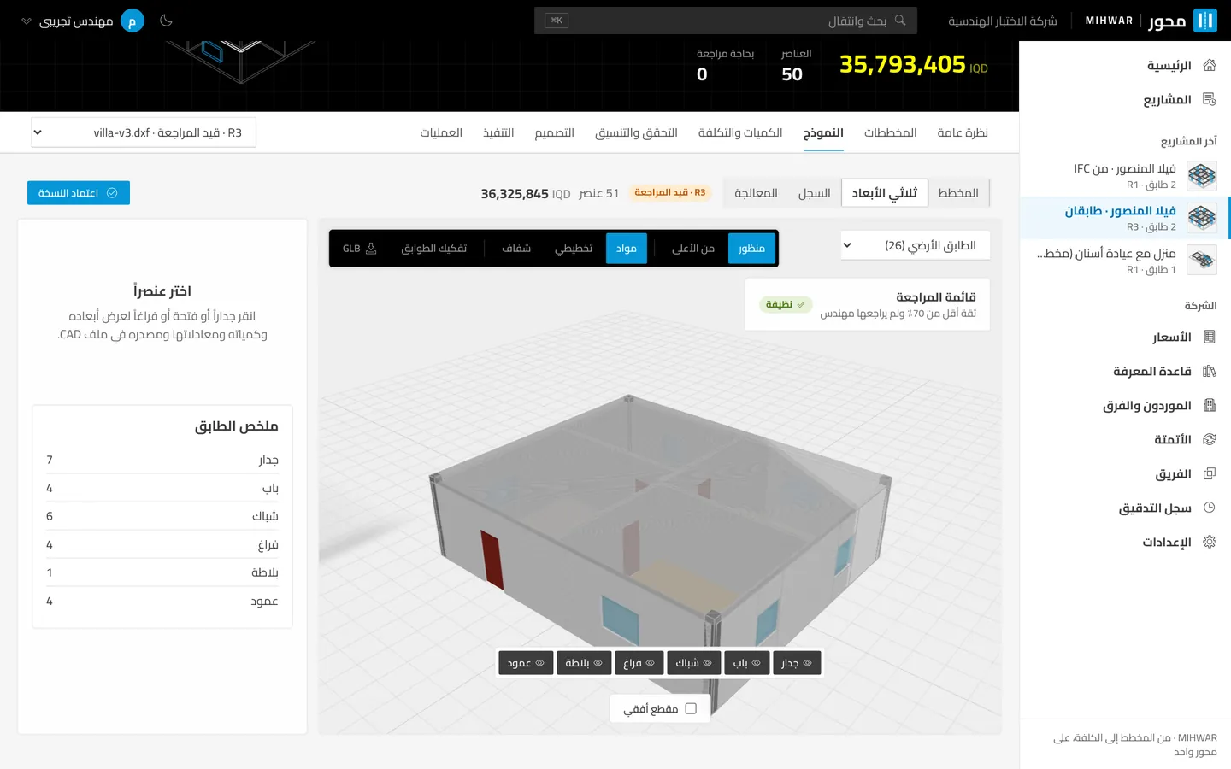This screenshot has width=1231, height=769.
Task: Hide بلاطة slab elements
Action: pyautogui.click(x=584, y=663)
